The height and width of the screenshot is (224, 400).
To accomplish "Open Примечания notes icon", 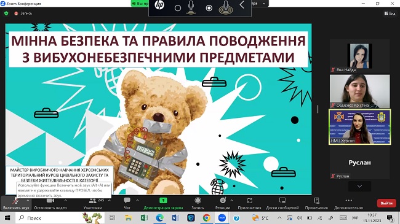I will pyautogui.click(x=316, y=201).
